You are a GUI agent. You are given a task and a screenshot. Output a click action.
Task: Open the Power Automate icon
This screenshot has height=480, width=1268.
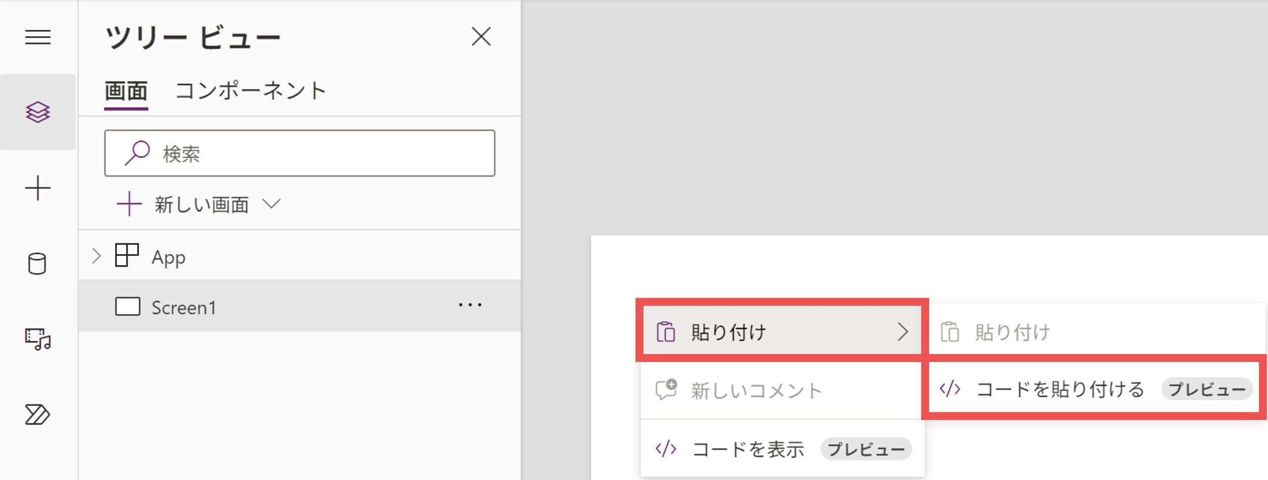38,415
